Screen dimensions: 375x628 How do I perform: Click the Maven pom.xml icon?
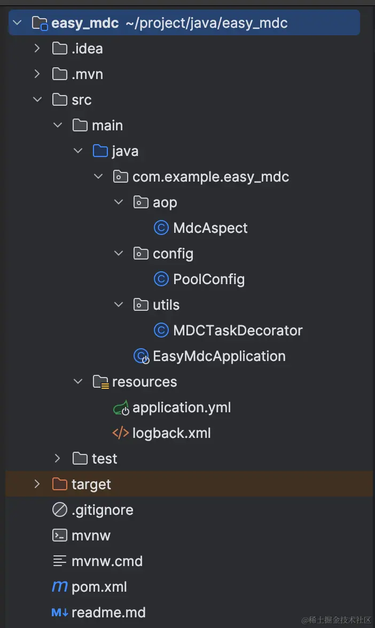(x=60, y=587)
